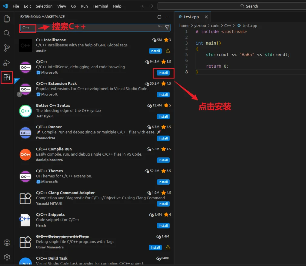Viewport: 306px width, 266px height.
Task: Click breadcrumb segment 'yizuou'
Action: (x=200, y=25)
